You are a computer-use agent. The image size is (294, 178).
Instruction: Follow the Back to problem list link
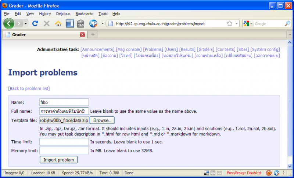[29, 88]
